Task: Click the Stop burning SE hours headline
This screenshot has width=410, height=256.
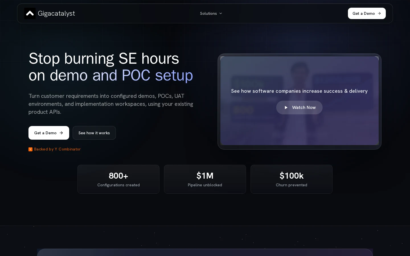Action: click(x=111, y=67)
